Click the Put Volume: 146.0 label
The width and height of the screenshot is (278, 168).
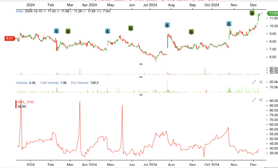coord(85,83)
